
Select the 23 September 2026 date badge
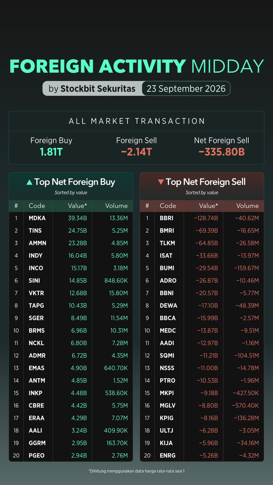click(186, 89)
